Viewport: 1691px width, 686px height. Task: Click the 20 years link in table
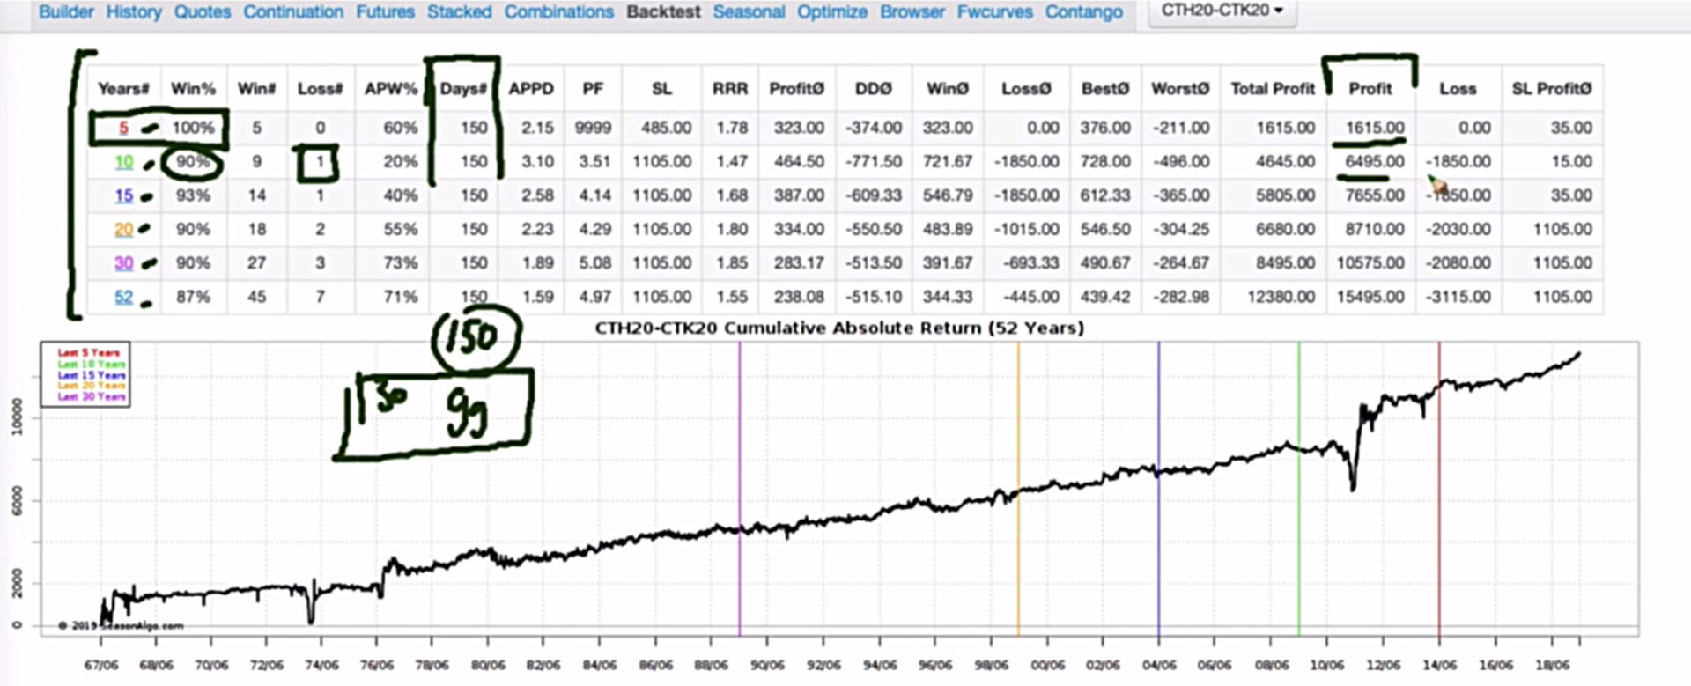(x=124, y=229)
